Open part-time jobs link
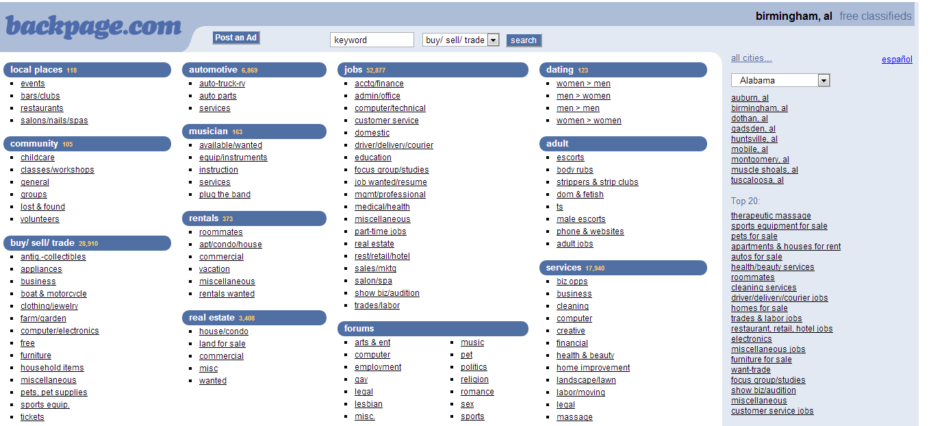Image resolution: width=931 pixels, height=426 pixels. (x=381, y=231)
